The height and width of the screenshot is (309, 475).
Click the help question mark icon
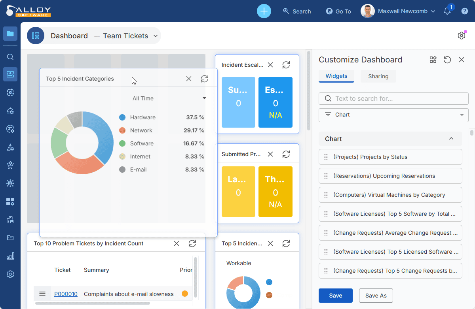pos(465,11)
